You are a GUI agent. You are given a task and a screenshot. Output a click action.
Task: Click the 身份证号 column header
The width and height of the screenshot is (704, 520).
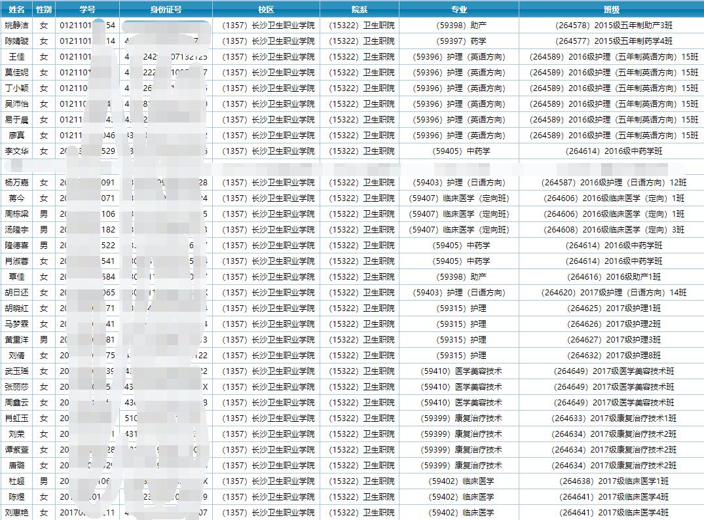166,9
